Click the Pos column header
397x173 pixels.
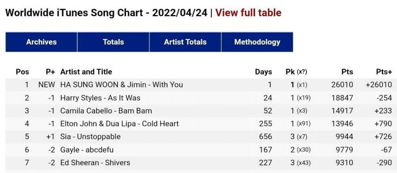click(x=22, y=72)
